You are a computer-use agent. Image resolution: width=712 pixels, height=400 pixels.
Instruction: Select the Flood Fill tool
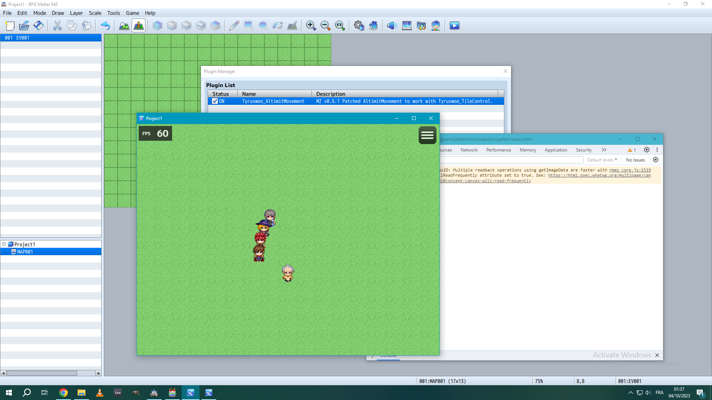point(277,26)
